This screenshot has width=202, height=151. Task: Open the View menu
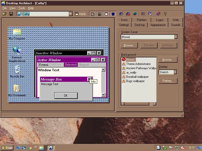12,8
